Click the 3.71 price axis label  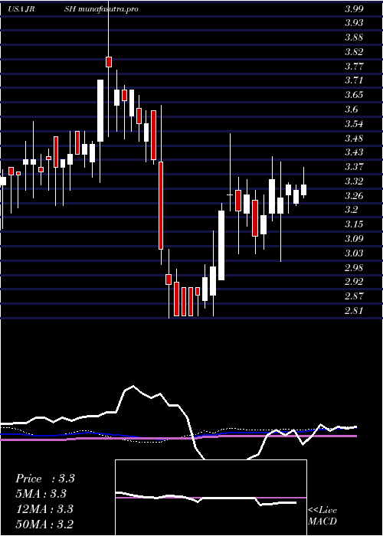click(x=354, y=80)
